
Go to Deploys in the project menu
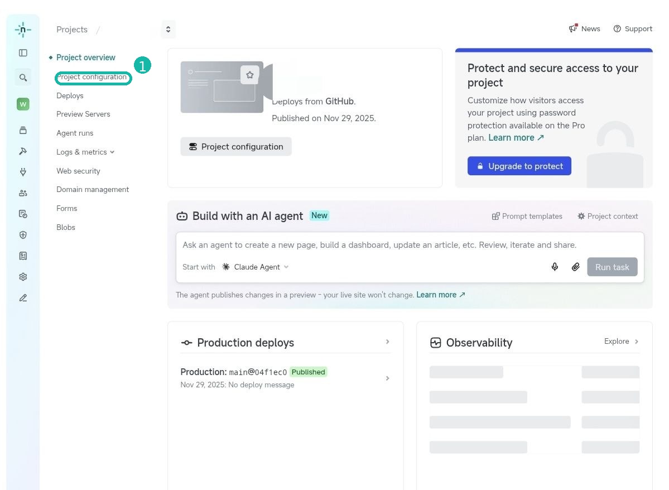coord(70,95)
